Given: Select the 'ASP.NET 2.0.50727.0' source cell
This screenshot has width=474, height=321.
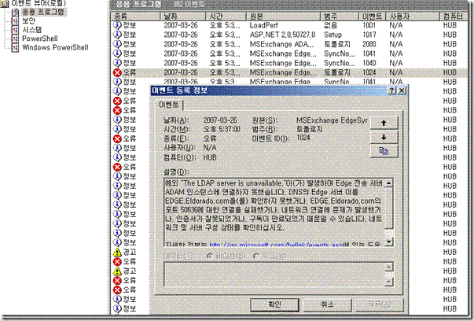Looking at the screenshot, I should tap(282, 35).
